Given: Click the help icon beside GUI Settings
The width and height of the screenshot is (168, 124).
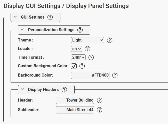Looking at the screenshot, I should 50,17.
